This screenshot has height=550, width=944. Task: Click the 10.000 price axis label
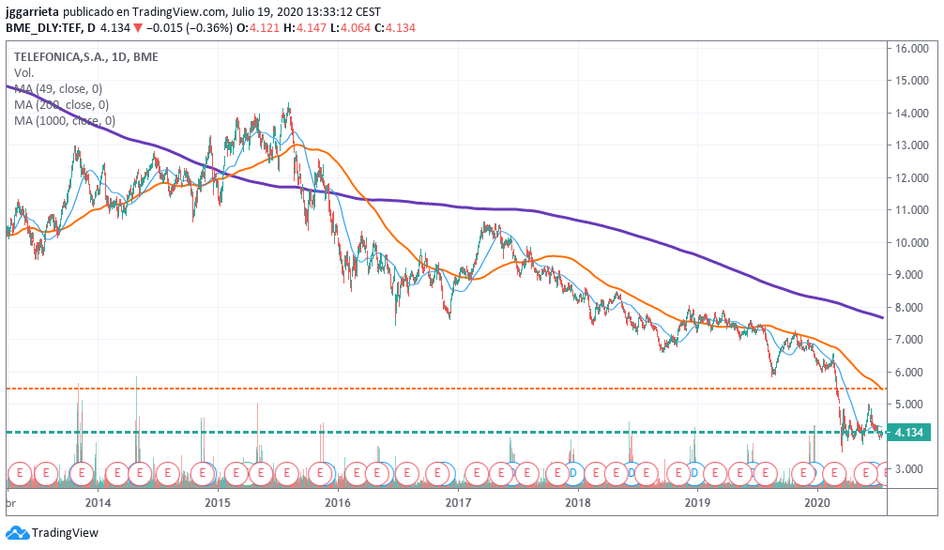click(911, 243)
